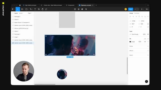Select the Frame tool
The height and width of the screenshot is (90, 161).
pyautogui.click(x=22, y=9)
